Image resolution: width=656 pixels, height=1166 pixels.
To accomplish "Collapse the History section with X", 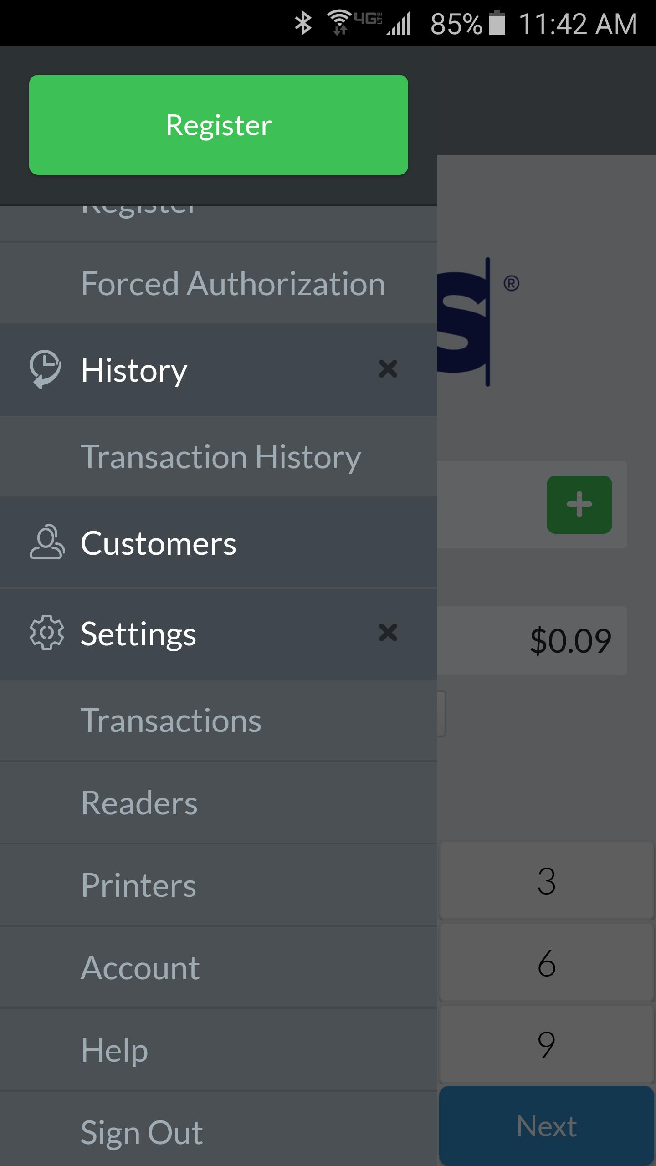I will tap(388, 369).
